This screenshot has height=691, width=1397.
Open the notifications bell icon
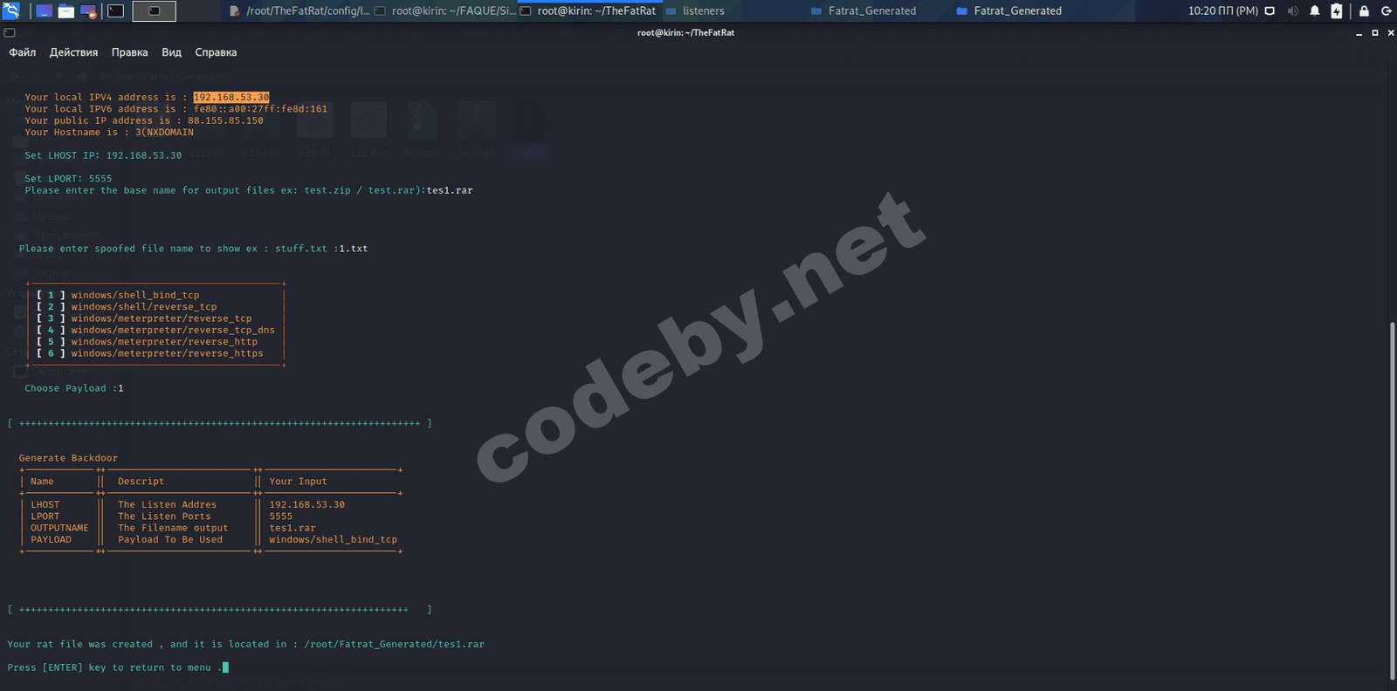pyautogui.click(x=1314, y=11)
